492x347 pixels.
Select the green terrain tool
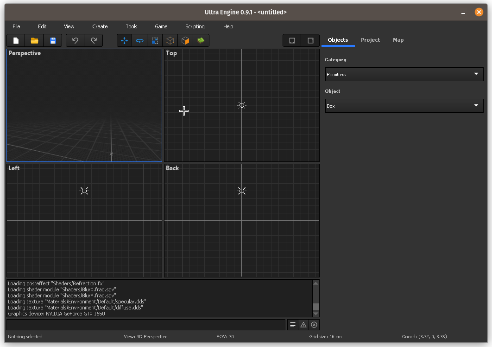tap(201, 41)
